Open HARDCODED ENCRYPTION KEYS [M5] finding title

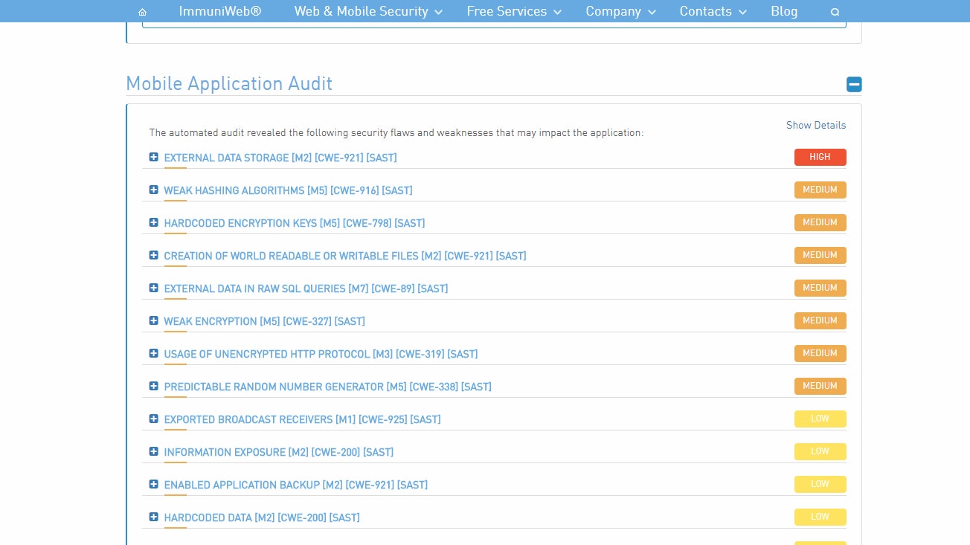coord(295,223)
